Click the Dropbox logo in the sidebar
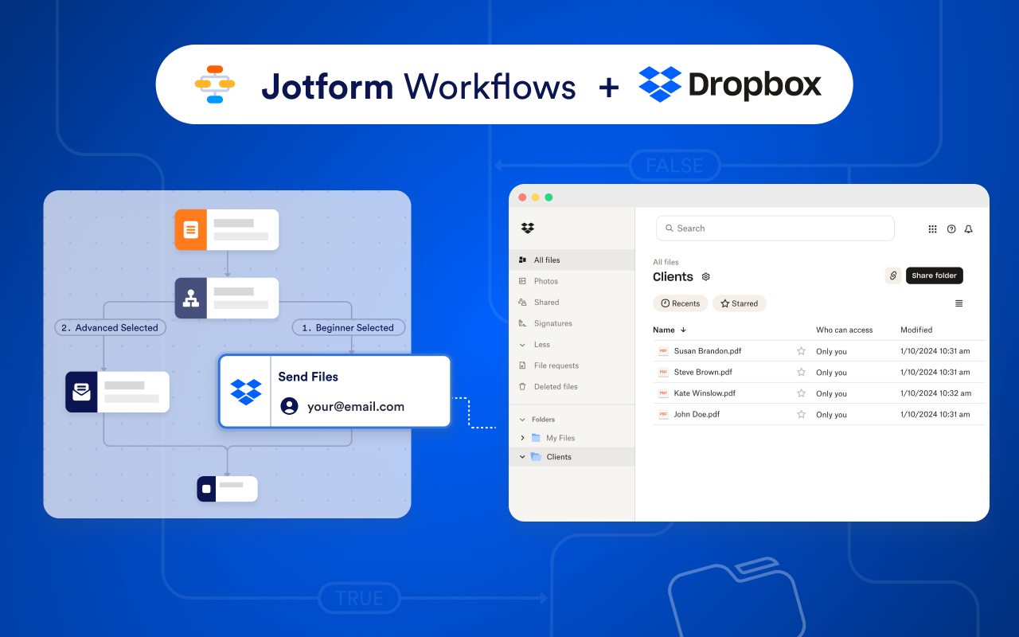This screenshot has width=1019, height=637. [528, 228]
